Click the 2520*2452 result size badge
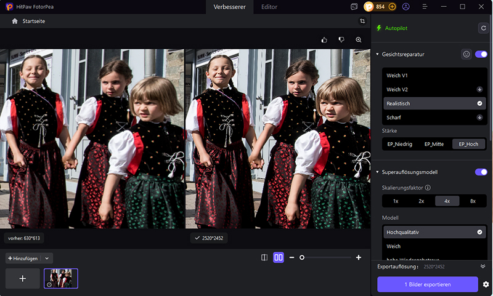 click(x=209, y=238)
